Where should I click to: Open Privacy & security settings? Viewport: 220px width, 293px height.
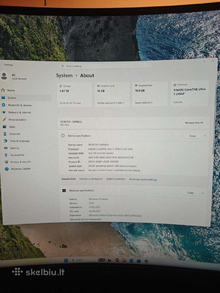[x=21, y=162]
